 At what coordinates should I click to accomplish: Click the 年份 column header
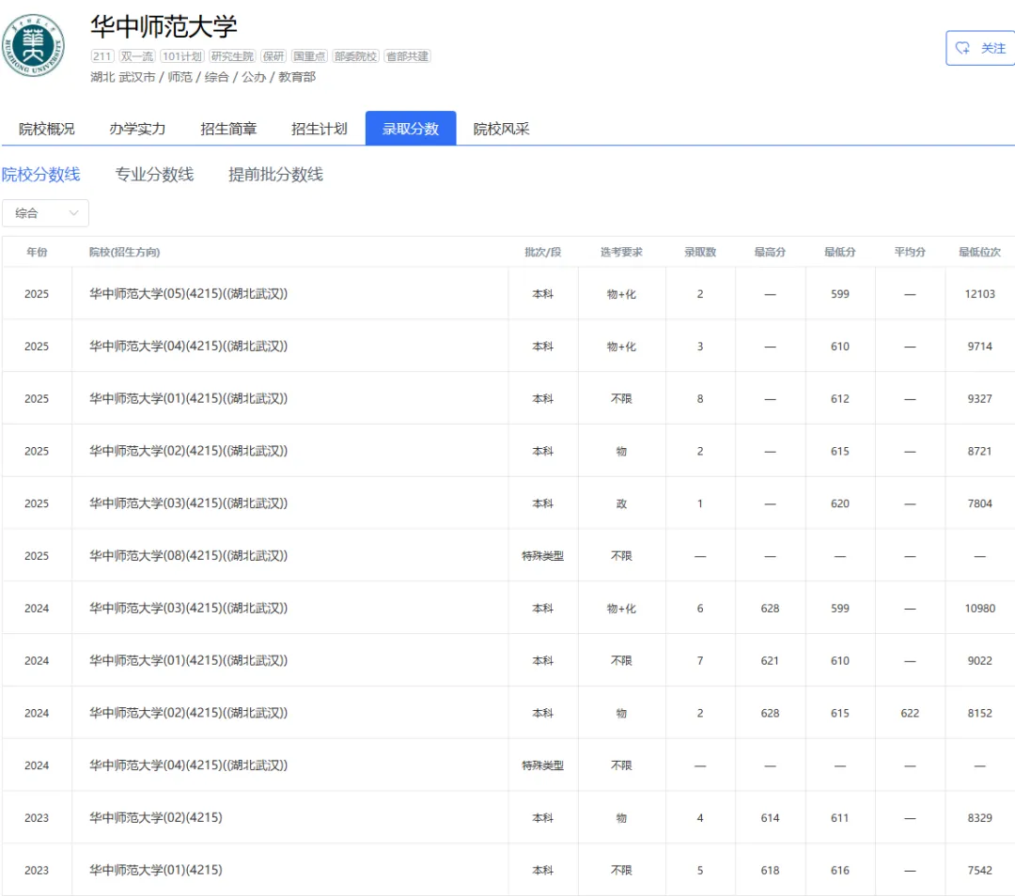pyautogui.click(x=37, y=252)
